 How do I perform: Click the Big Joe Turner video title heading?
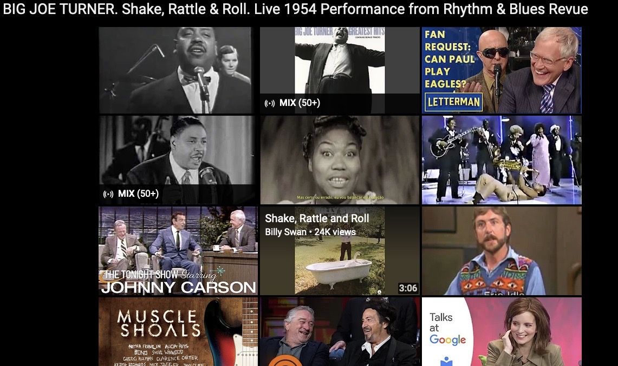click(x=295, y=9)
